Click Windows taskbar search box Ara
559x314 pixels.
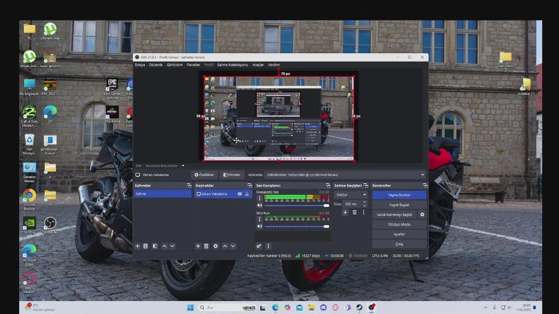pyautogui.click(x=226, y=307)
